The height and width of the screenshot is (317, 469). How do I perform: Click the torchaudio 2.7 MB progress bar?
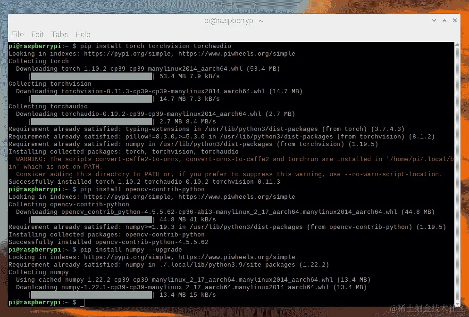tap(91, 122)
